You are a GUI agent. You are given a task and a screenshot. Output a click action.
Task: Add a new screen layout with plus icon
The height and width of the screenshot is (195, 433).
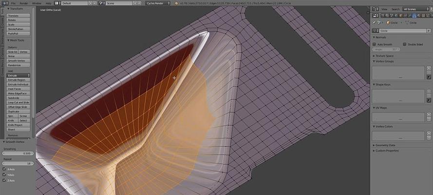(90, 3)
